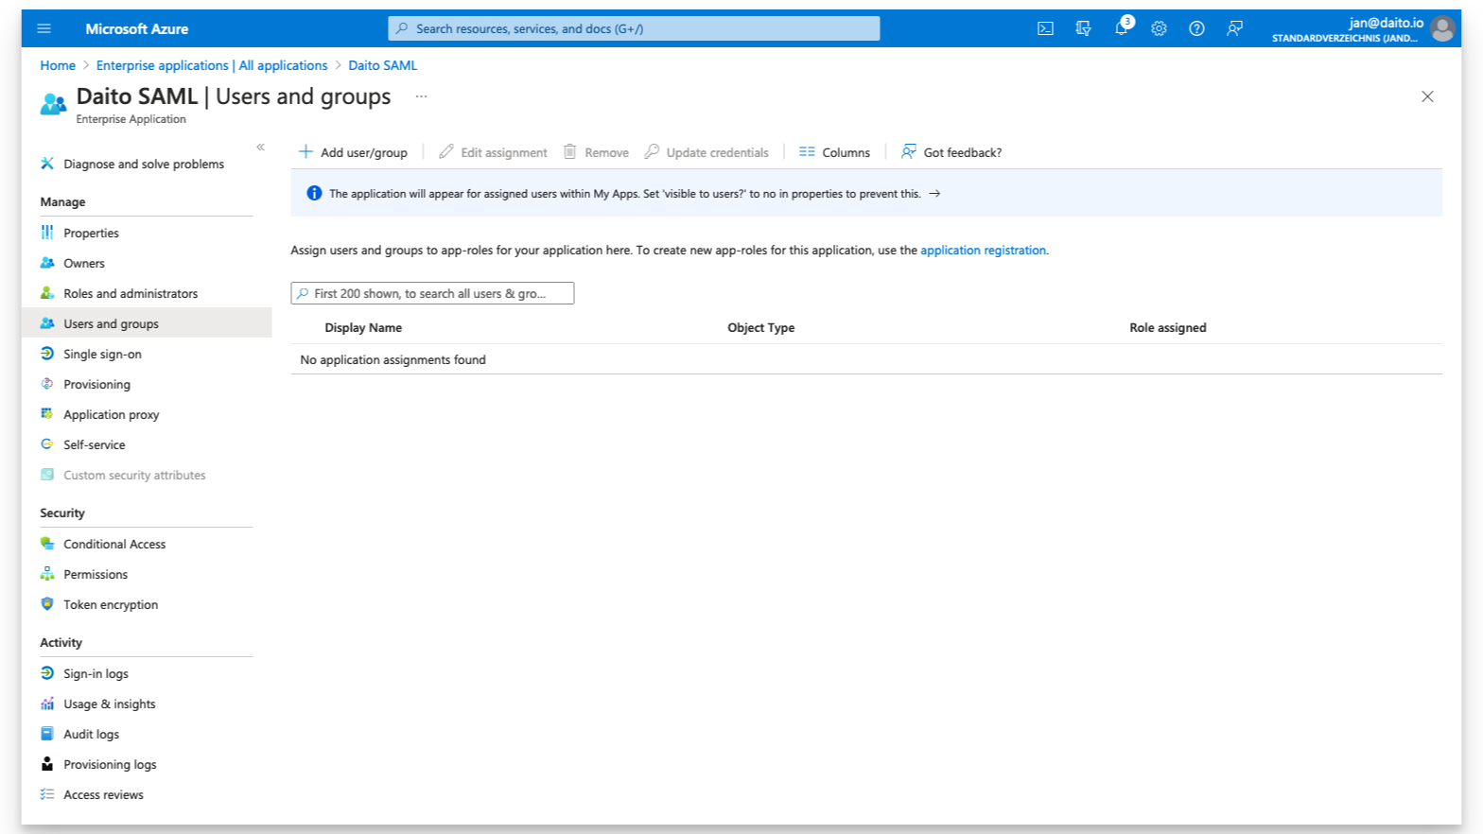Click the Provisioning sidebar icon
This screenshot has width=1483, height=834.
(x=47, y=384)
